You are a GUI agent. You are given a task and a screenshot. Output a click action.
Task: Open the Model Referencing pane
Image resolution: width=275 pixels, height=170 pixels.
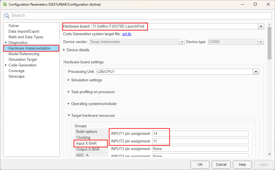coord(24,54)
